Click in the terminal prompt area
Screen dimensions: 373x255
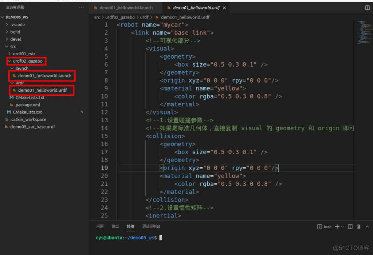coord(161,238)
